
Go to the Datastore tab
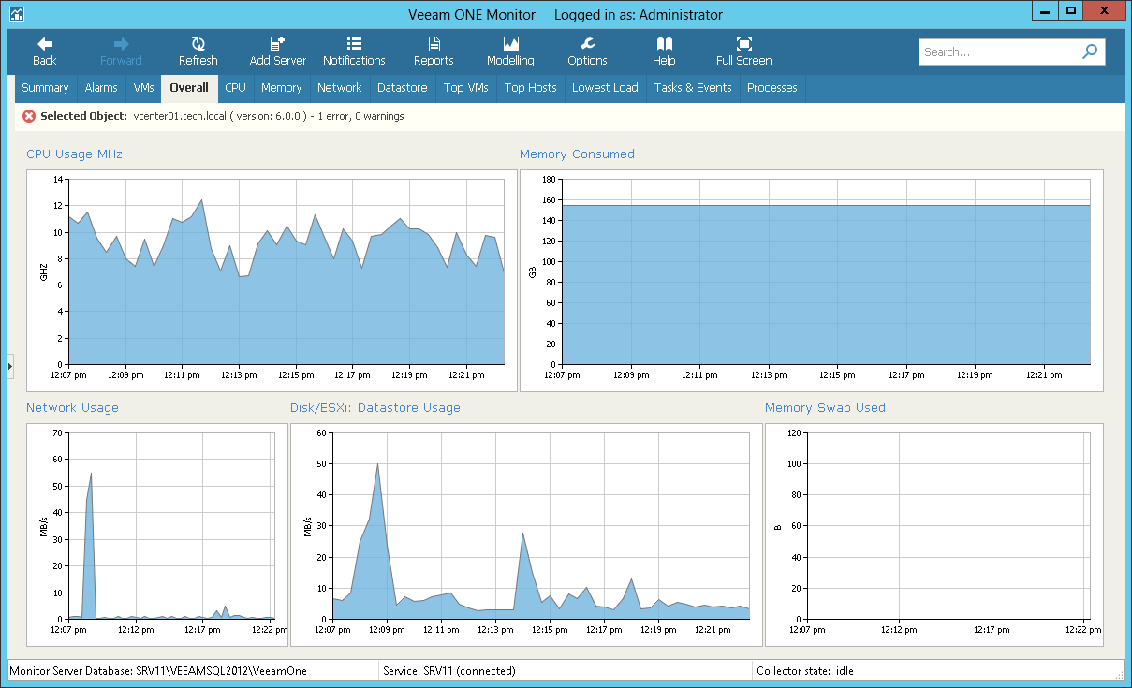tap(403, 88)
